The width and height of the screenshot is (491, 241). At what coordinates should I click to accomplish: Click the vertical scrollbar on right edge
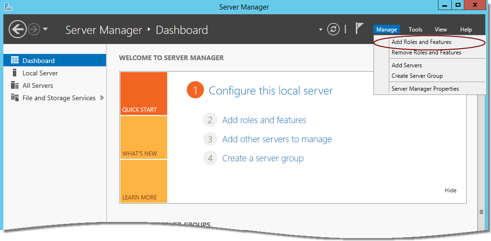481,163
